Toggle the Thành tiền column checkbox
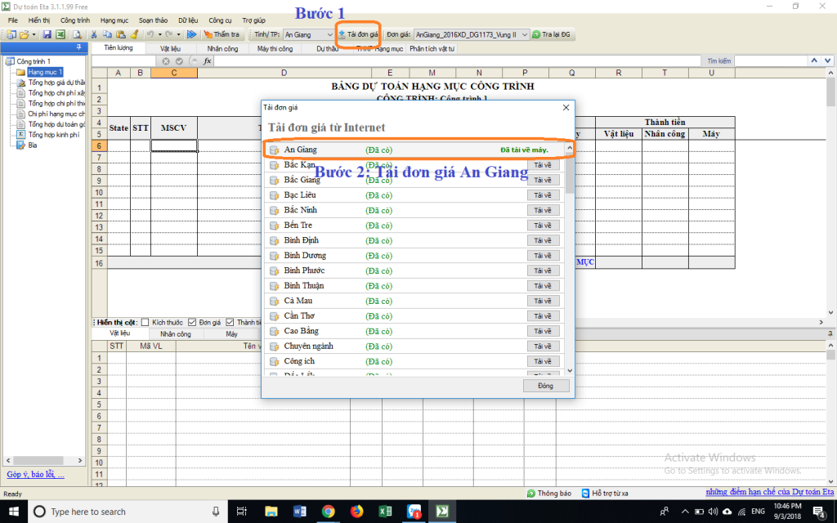The width and height of the screenshot is (837, 523). pyautogui.click(x=230, y=322)
